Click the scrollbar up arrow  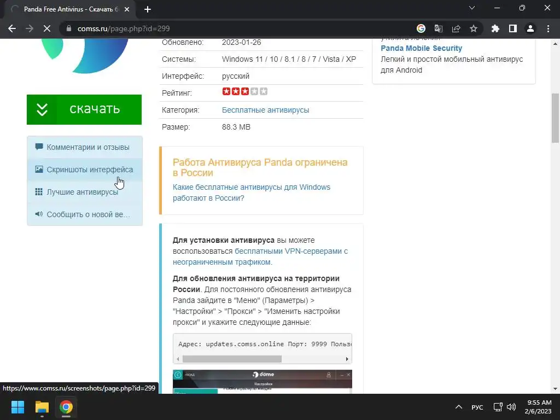tap(555, 44)
